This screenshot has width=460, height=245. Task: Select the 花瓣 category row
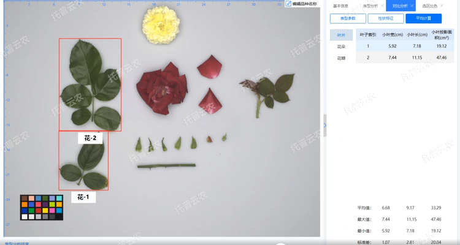[341, 58]
